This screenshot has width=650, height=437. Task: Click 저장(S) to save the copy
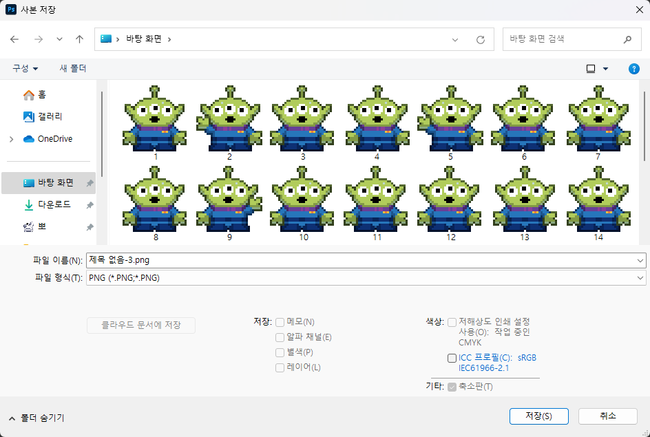[x=539, y=416]
